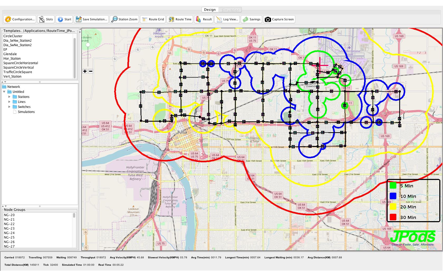443x271 pixels.
Task: Select NG-23 in Node Groups list
Action: pyautogui.click(x=9, y=229)
